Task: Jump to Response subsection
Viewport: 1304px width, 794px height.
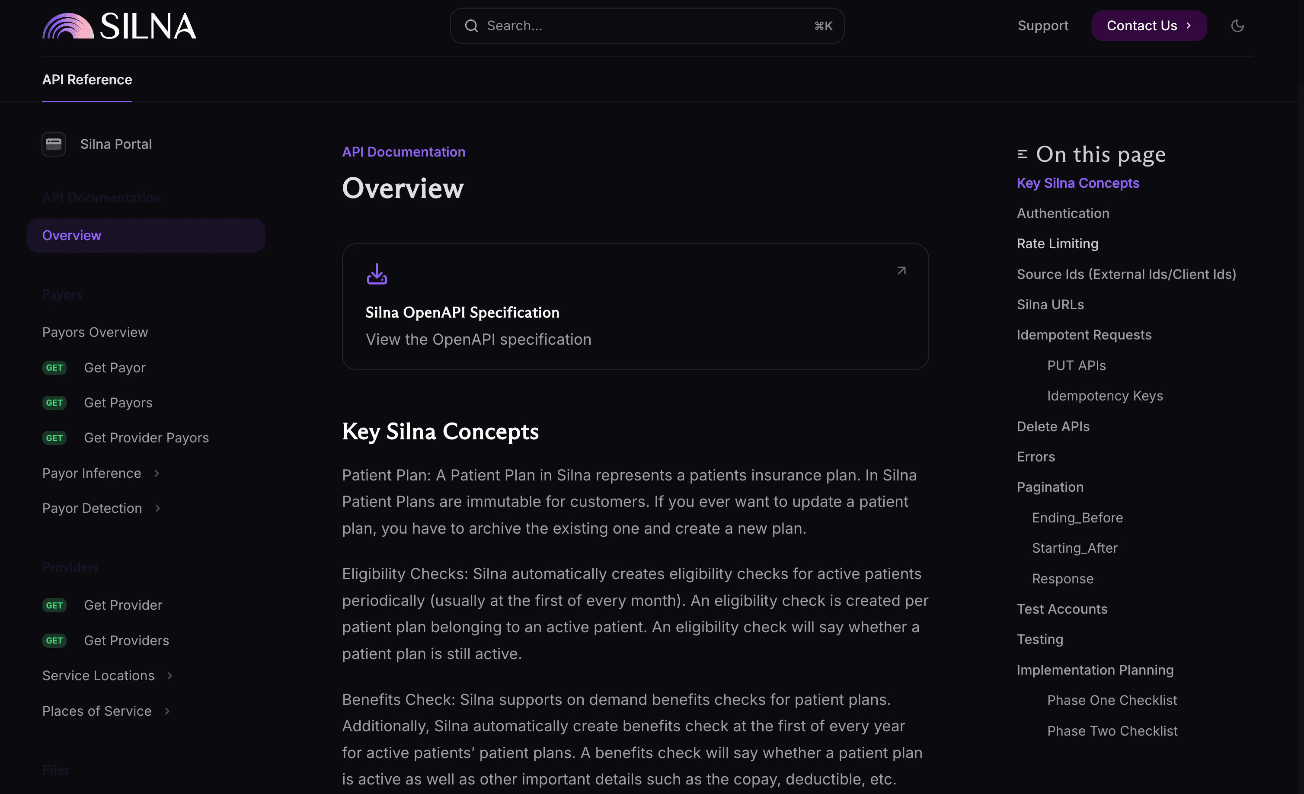Action: click(1063, 579)
